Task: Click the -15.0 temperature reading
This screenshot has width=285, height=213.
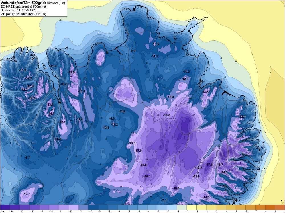Action: tap(166, 116)
